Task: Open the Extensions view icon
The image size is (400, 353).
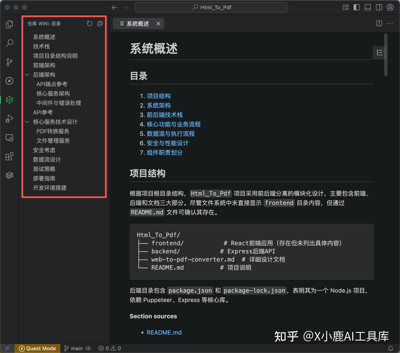Action: tap(9, 156)
